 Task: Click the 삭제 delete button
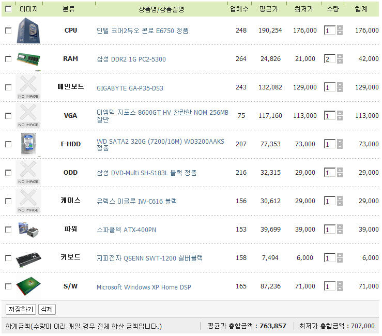pyautogui.click(x=47, y=310)
